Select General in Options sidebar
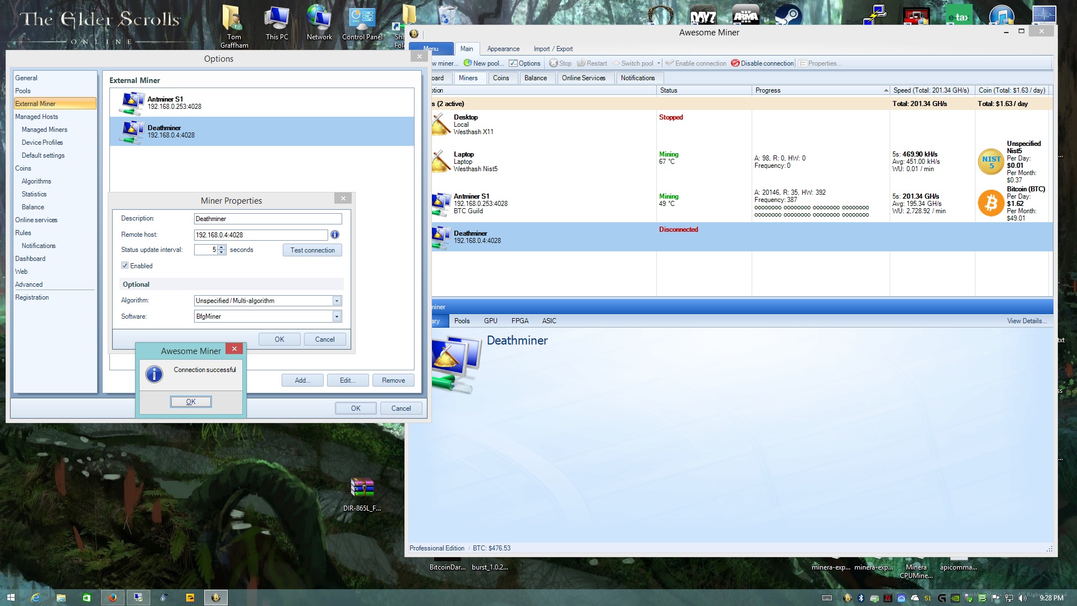 [26, 78]
